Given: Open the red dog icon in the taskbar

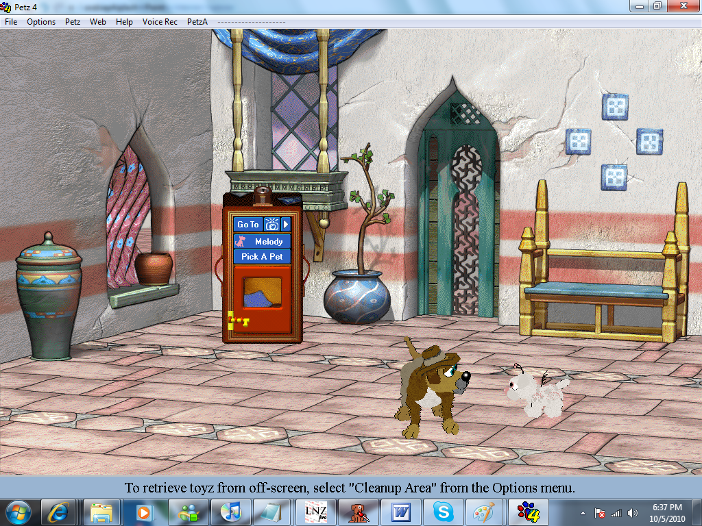Looking at the screenshot, I should 358,512.
